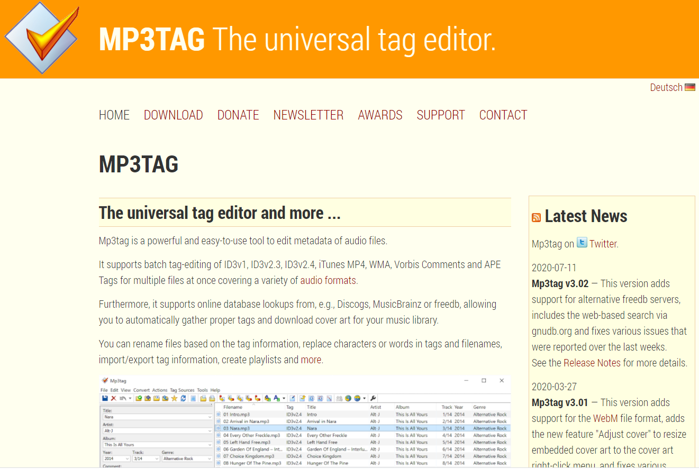Follow the 'more' link after playlists
This screenshot has width=699, height=469.
[311, 360]
